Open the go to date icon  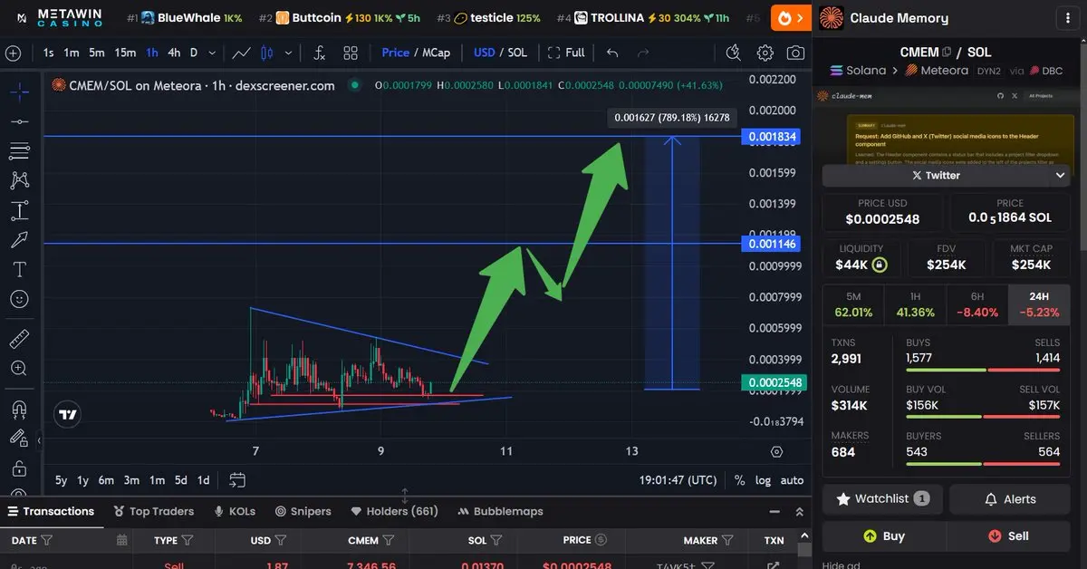[237, 480]
